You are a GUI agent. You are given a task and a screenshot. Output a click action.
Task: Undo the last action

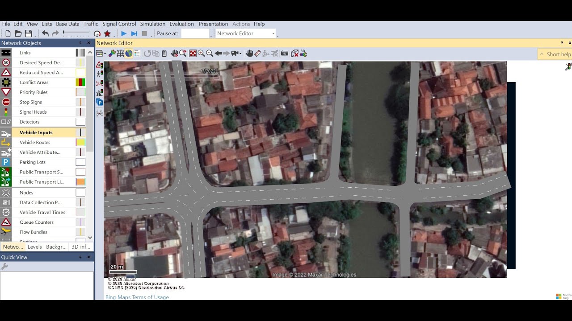pyautogui.click(x=45, y=33)
